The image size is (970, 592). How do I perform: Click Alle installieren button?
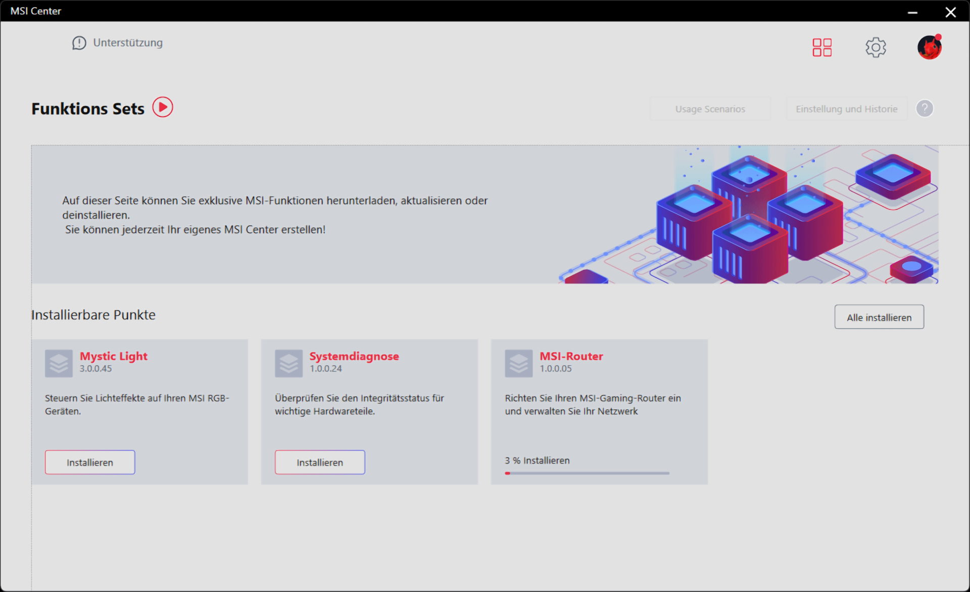[x=879, y=317]
